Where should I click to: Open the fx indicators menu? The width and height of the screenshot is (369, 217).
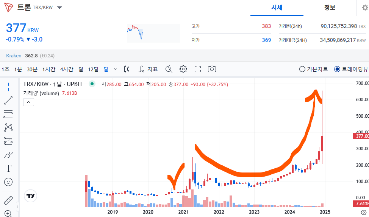pos(141,69)
